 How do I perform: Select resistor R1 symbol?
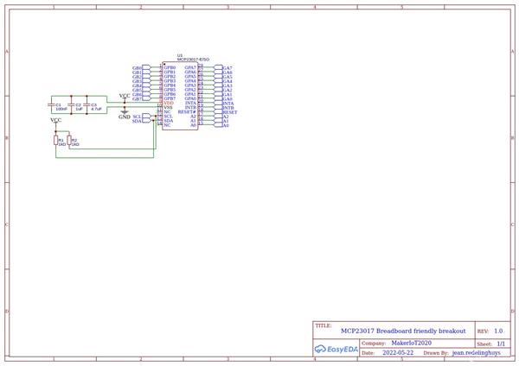coord(56,140)
